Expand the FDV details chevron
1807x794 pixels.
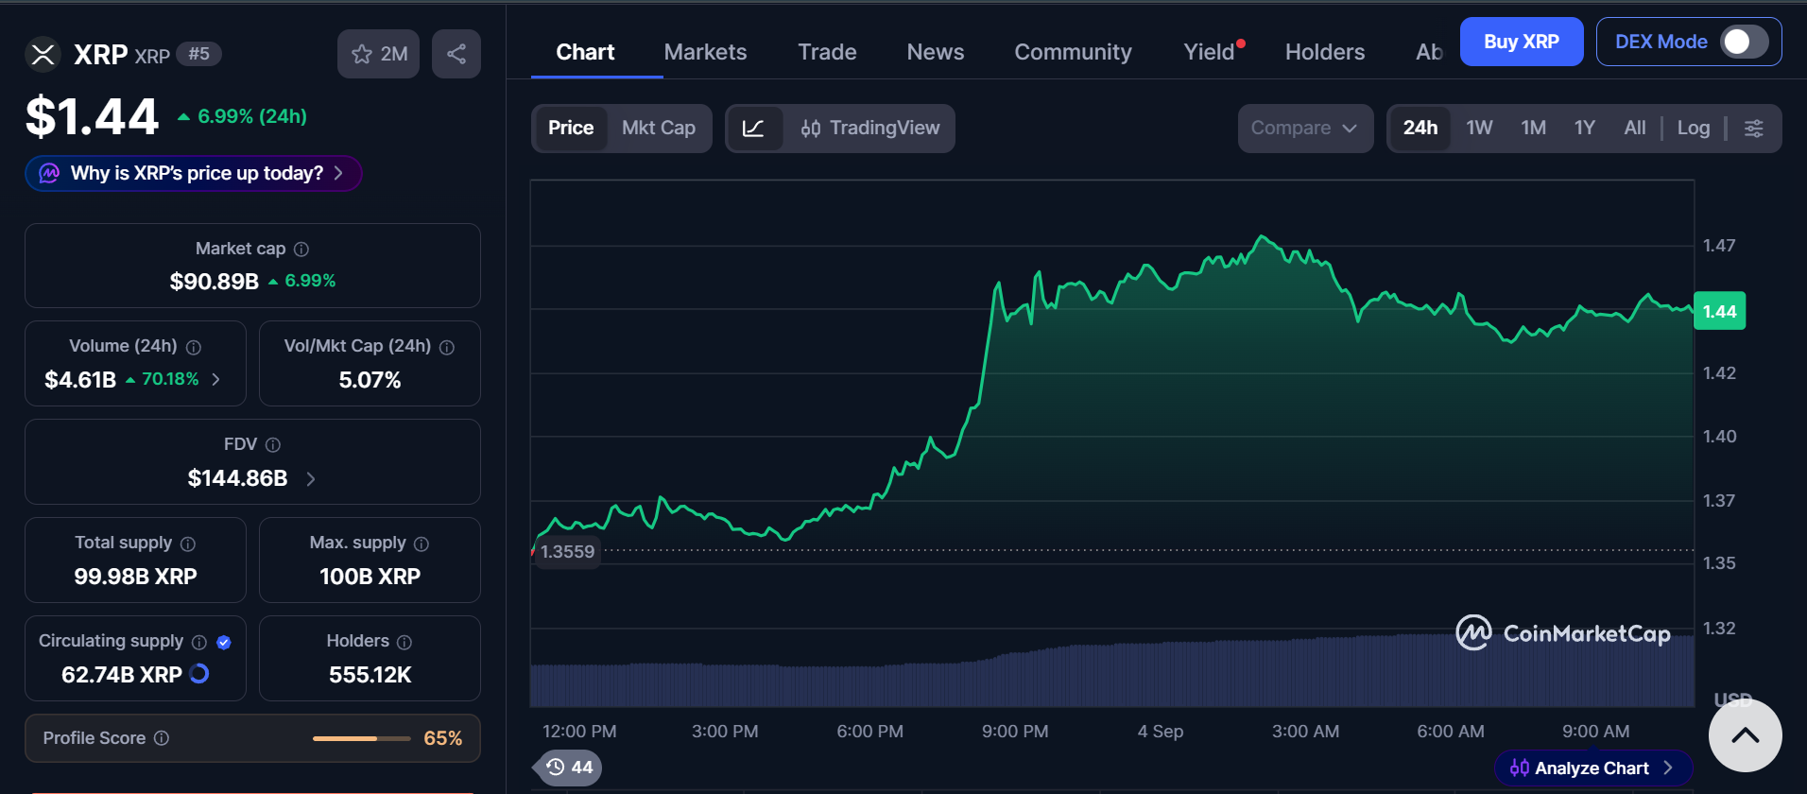[x=311, y=479]
